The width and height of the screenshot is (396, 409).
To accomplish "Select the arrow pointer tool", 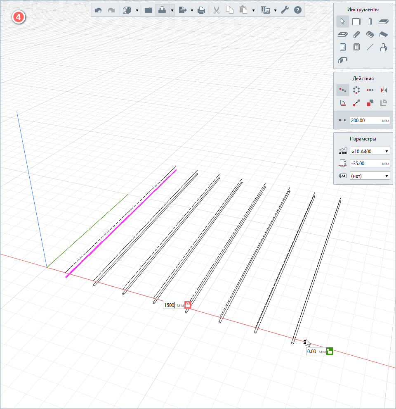I will tap(343, 21).
